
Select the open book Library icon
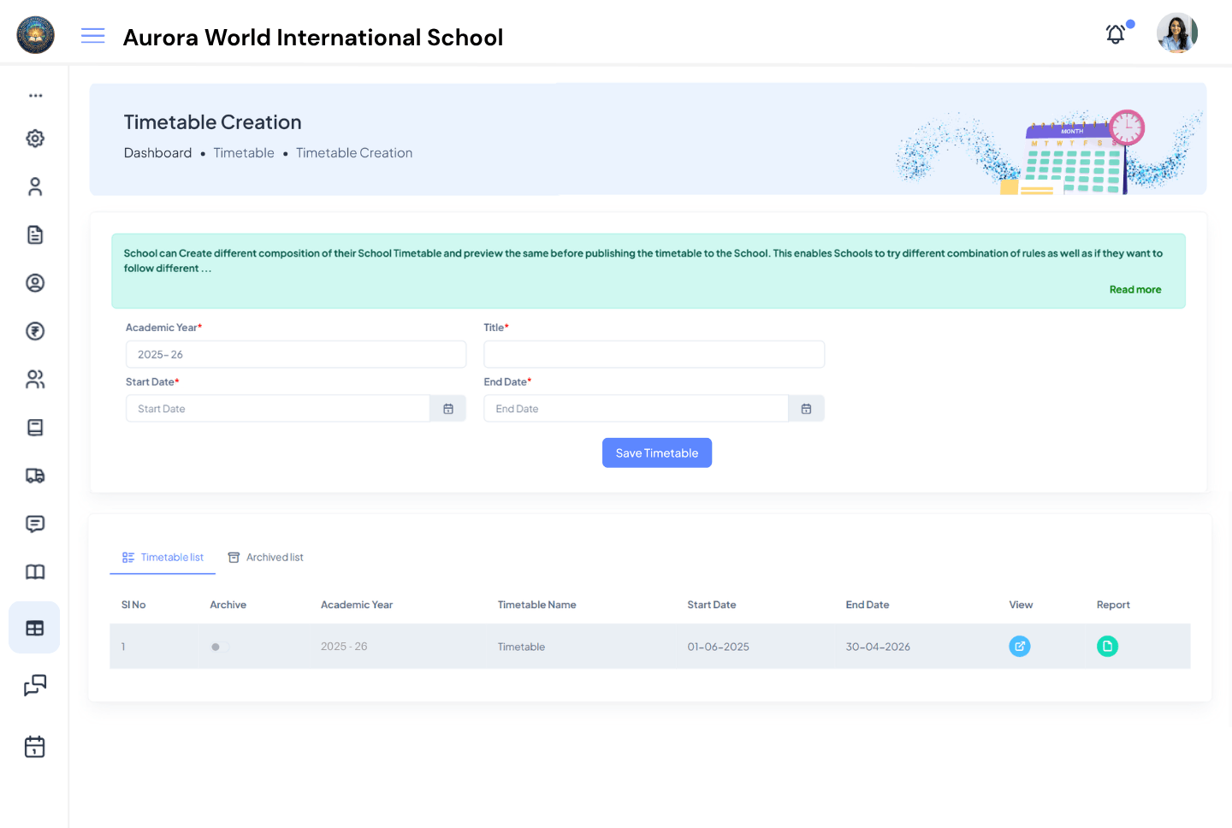[x=34, y=571]
